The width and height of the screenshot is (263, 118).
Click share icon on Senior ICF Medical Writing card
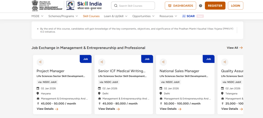(102, 62)
